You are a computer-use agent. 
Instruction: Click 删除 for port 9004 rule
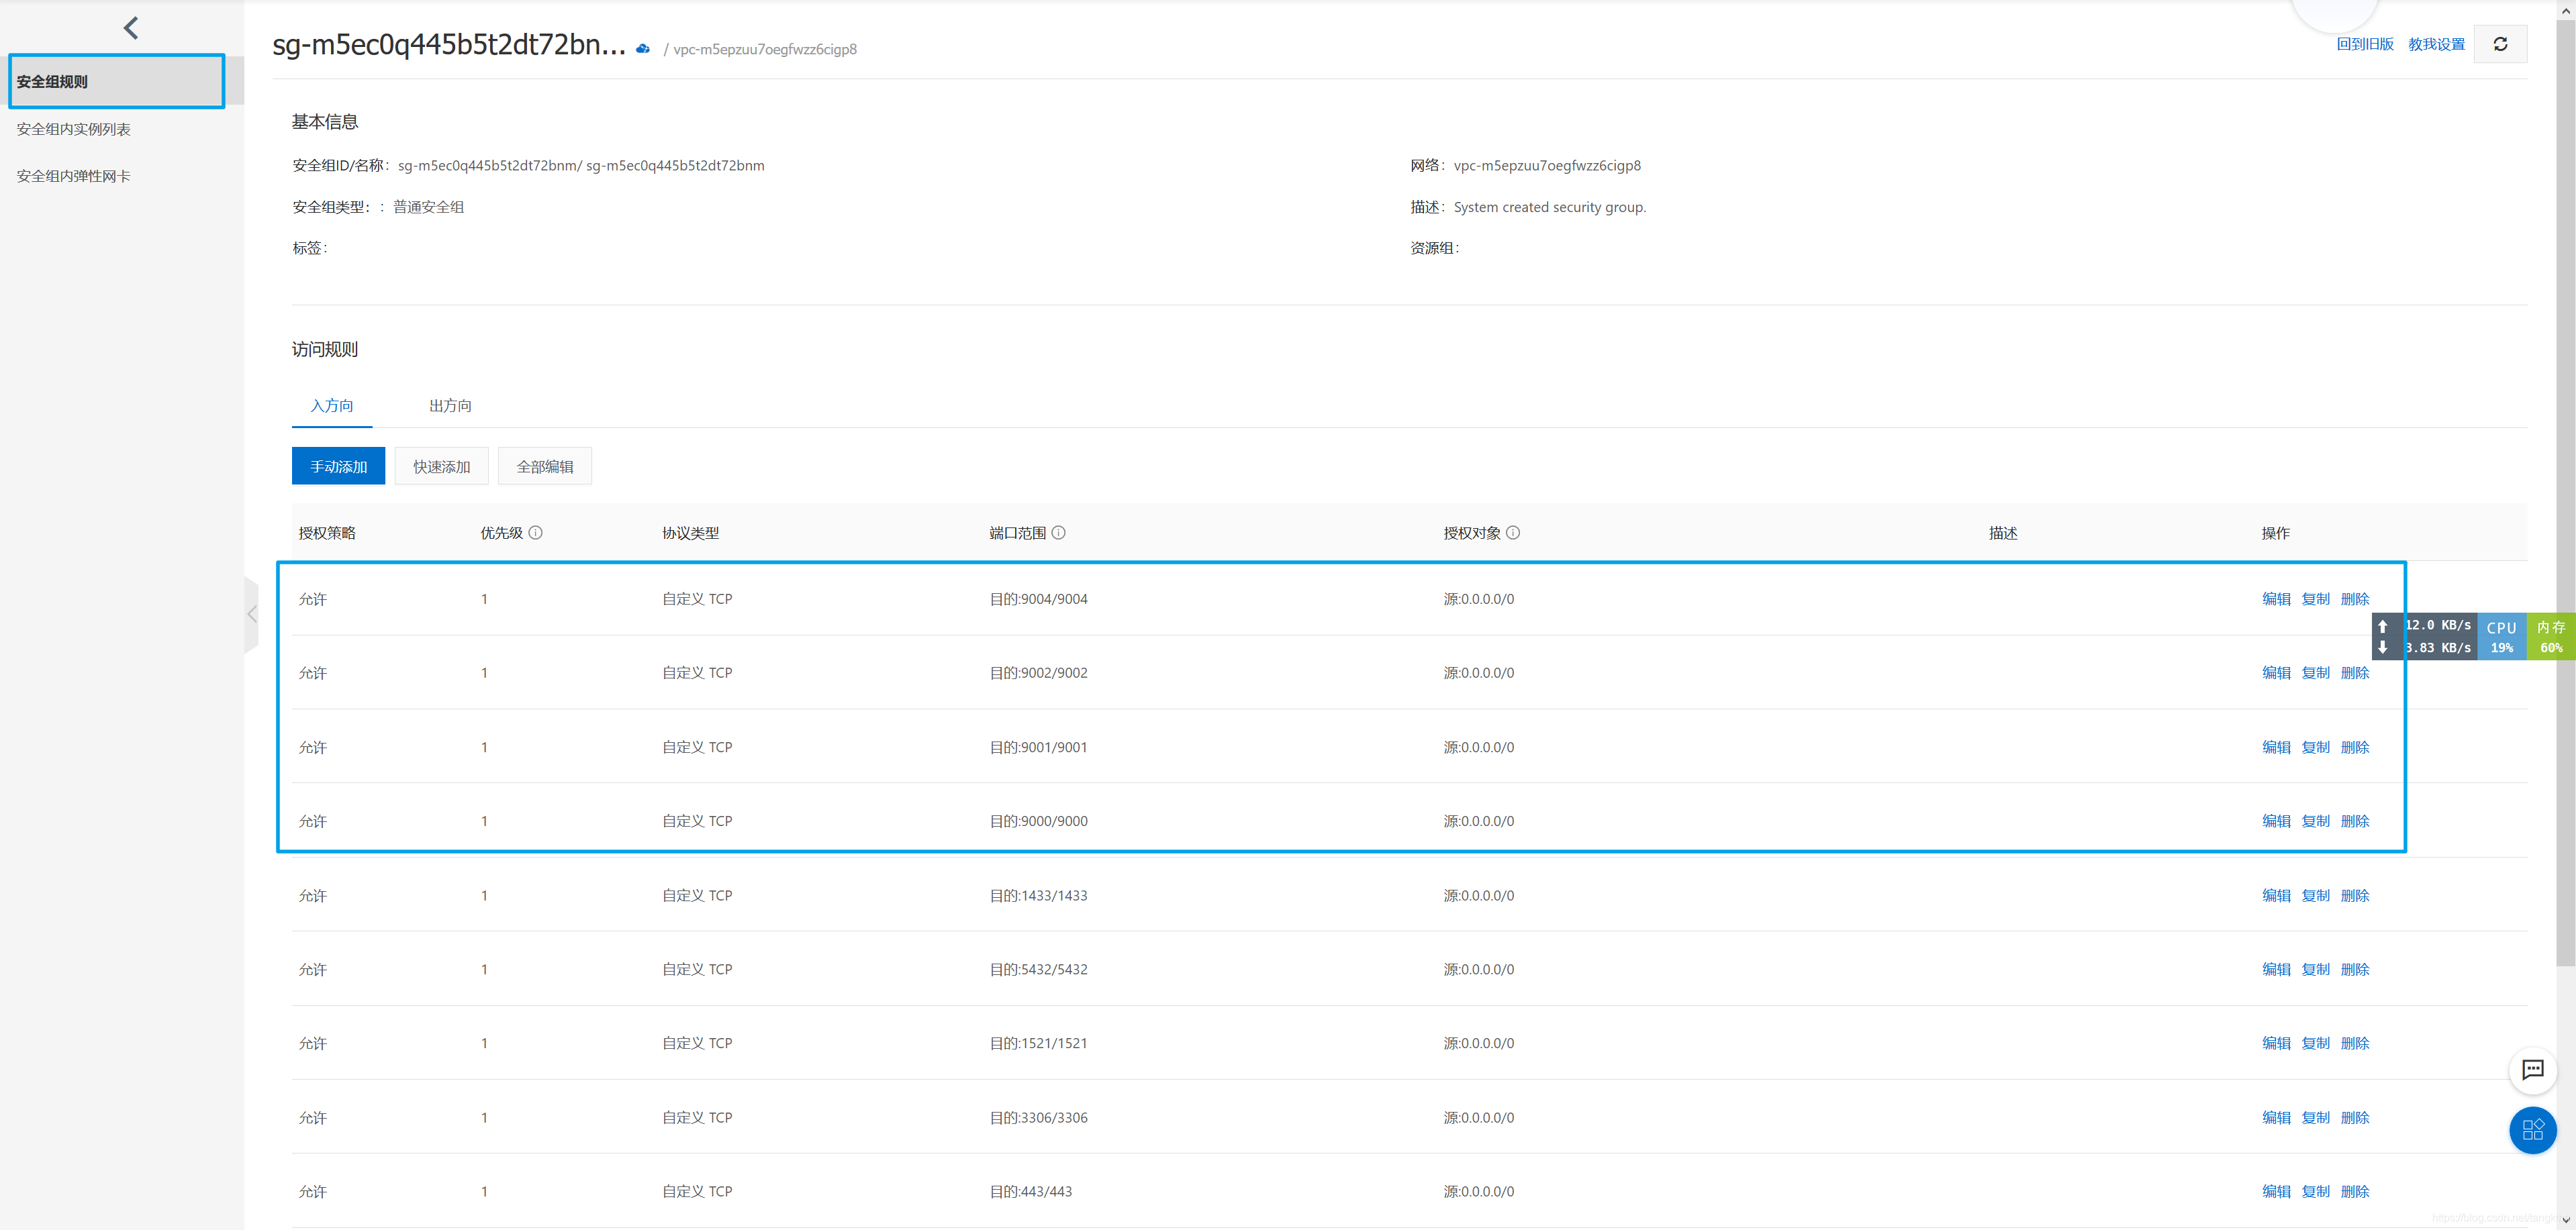(x=2355, y=599)
